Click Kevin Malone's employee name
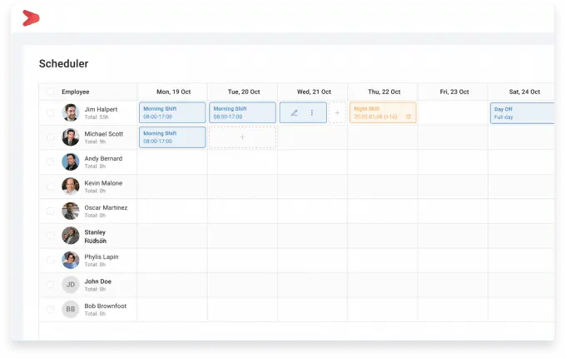This screenshot has width=565, height=358. coord(103,183)
